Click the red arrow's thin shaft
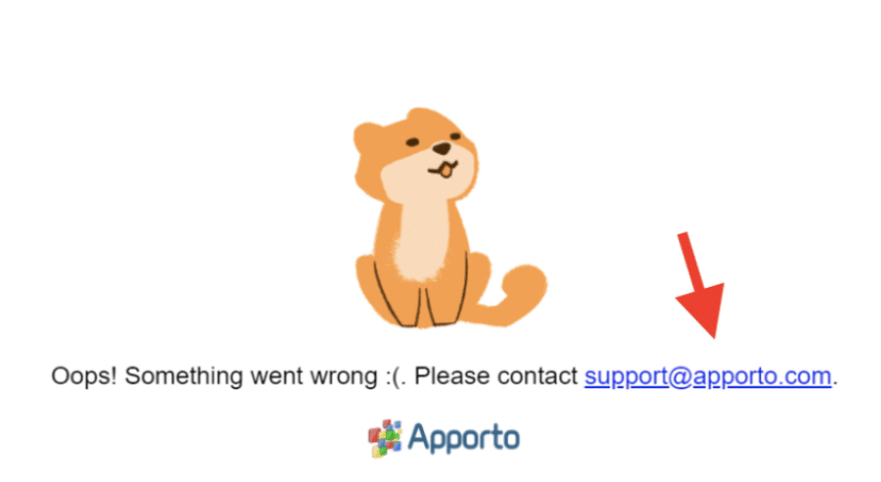The image size is (881, 482). coord(689,260)
